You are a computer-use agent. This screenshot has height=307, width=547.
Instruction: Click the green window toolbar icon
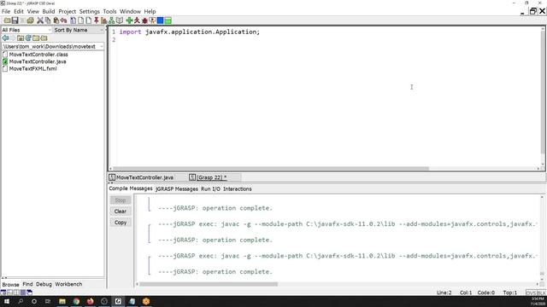point(168,20)
